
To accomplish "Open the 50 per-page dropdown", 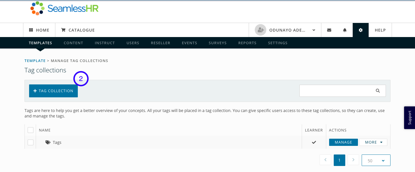I will coord(376,161).
